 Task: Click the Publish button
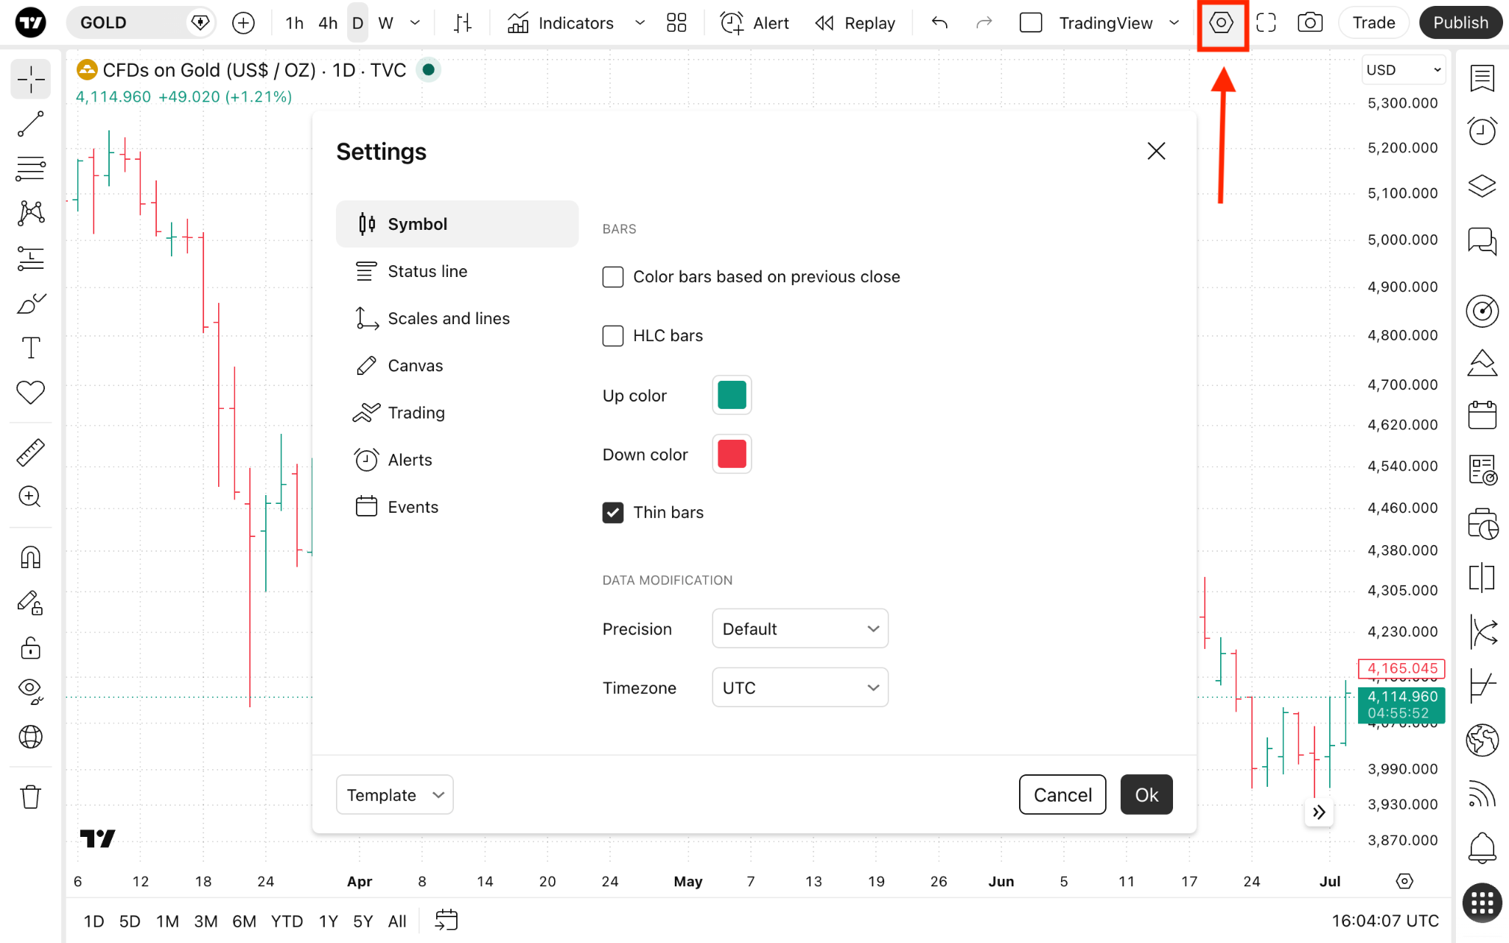point(1460,23)
